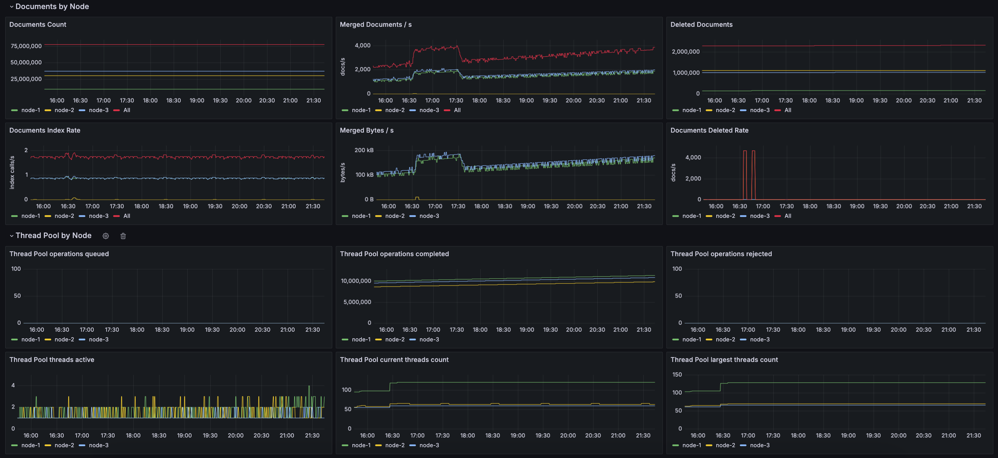998x458 pixels.
Task: Click the 150 axis label in largest threads count
Action: pos(677,375)
